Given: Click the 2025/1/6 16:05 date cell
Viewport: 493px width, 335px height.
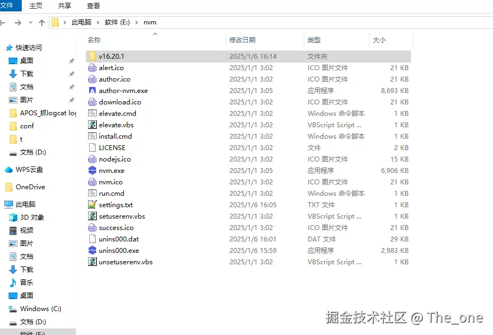Looking at the screenshot, I should click(x=253, y=205).
